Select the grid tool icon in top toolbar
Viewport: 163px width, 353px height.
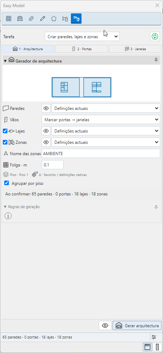(x=8, y=19)
